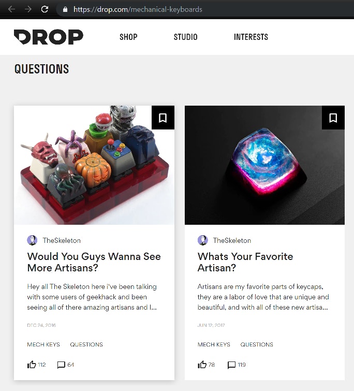Image resolution: width=354 pixels, height=391 pixels.
Task: Like the post with 112 likes
Action: point(32,365)
